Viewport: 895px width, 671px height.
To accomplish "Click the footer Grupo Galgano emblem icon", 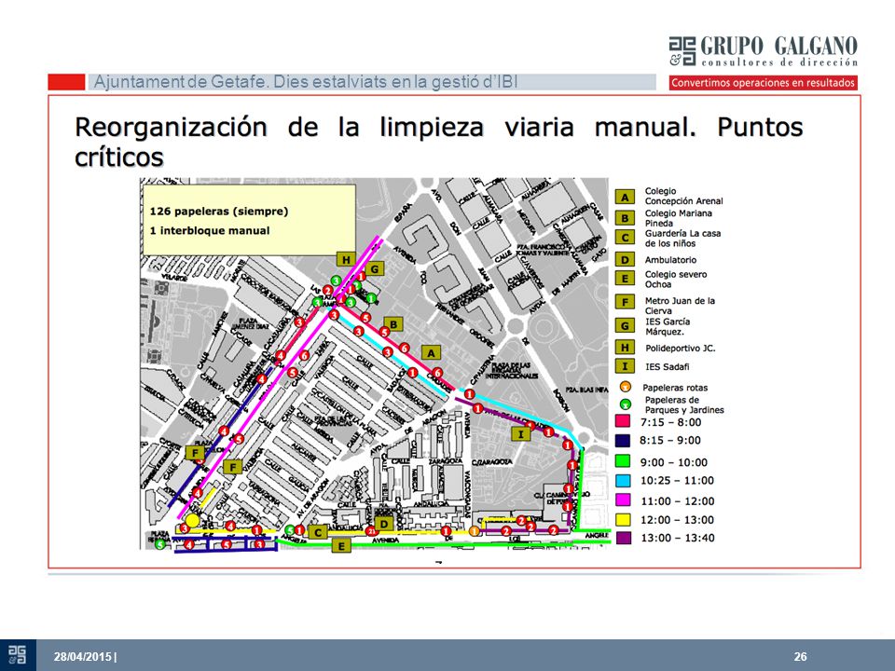I will (x=17, y=655).
